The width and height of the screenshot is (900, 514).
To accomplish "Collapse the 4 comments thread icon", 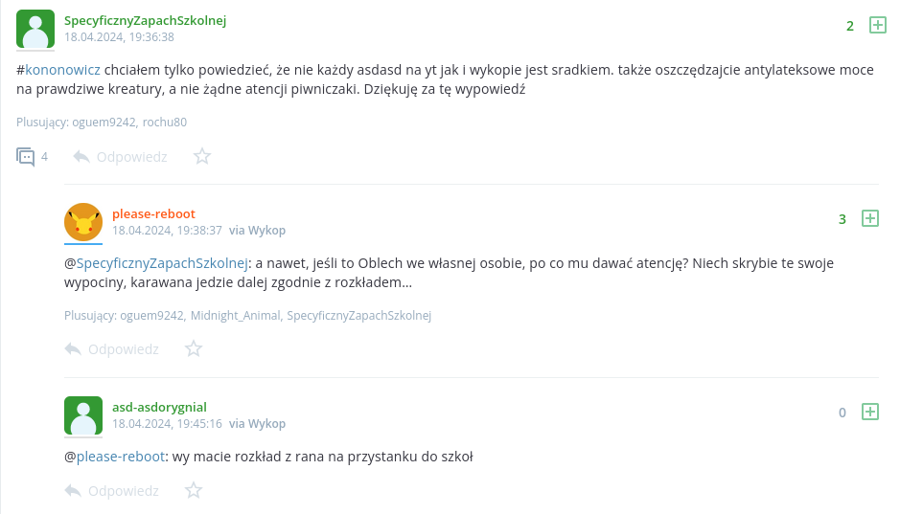I will pyautogui.click(x=26, y=156).
